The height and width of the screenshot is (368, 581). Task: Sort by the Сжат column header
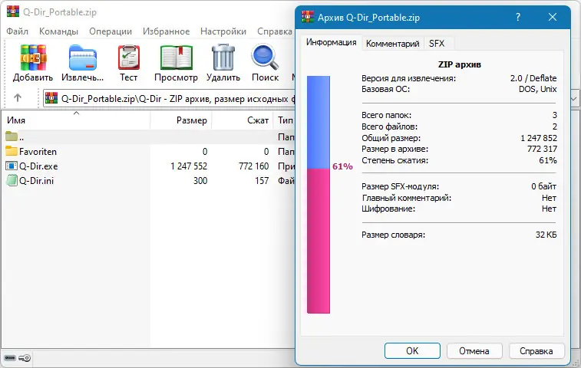(x=243, y=120)
